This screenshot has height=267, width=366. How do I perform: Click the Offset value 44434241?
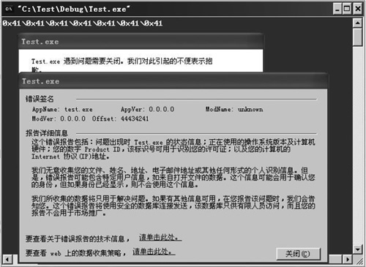135,119
